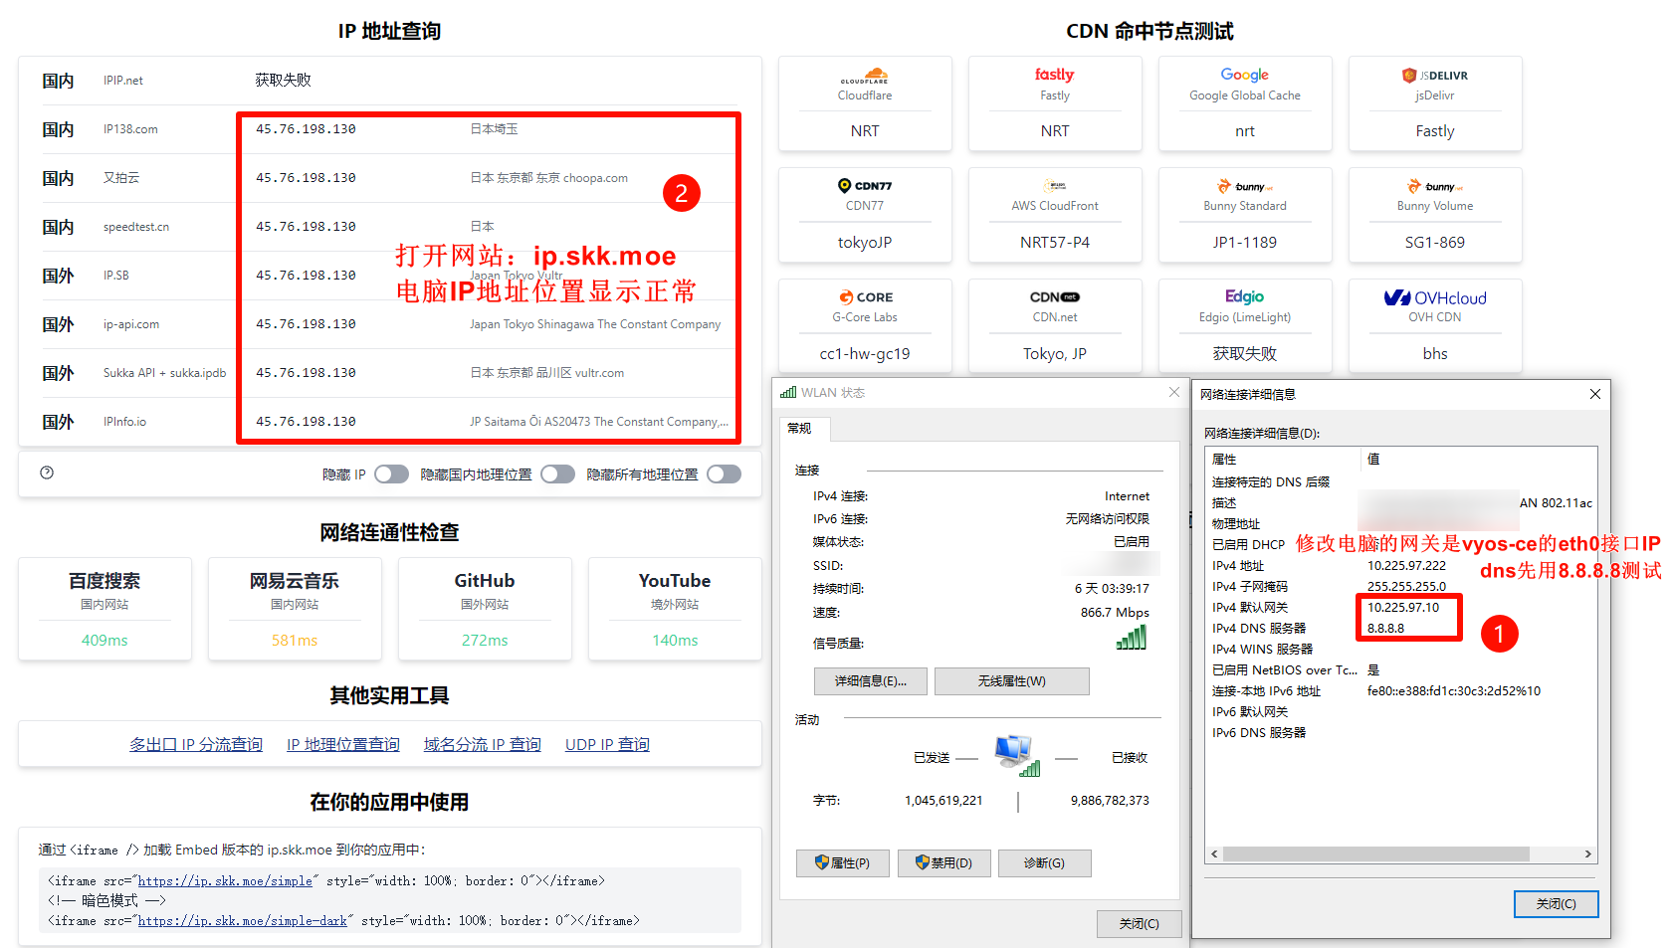Image resolution: width=1672 pixels, height=948 pixels.
Task: Click the 诊断(G) diagnose button
Action: [x=1044, y=863]
